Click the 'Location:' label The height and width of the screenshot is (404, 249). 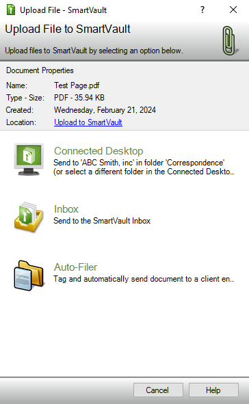click(x=21, y=122)
